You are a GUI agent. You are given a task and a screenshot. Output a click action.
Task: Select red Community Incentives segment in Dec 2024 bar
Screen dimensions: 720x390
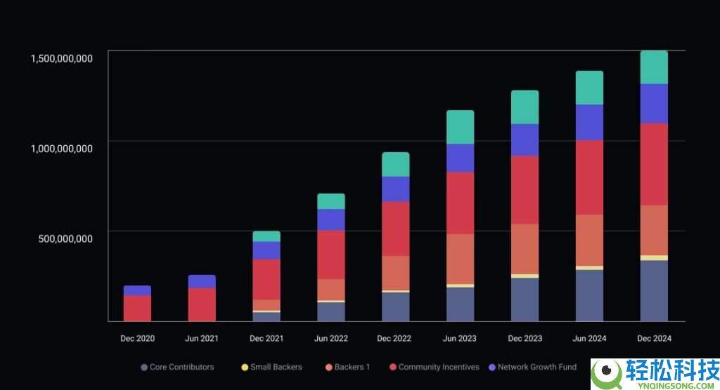(654, 164)
